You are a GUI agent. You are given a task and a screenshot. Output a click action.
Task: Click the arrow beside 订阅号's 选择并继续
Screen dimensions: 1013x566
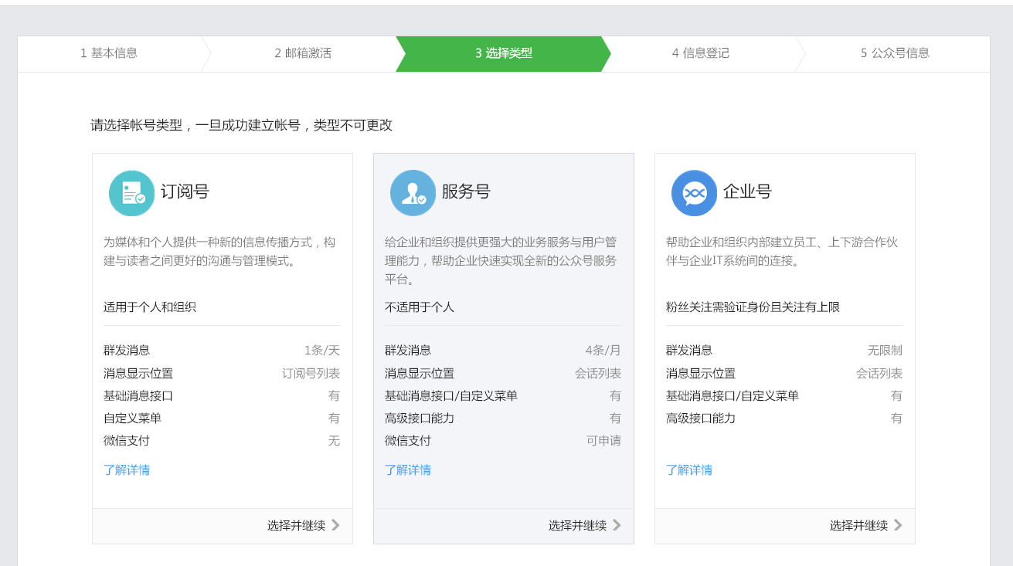(335, 525)
